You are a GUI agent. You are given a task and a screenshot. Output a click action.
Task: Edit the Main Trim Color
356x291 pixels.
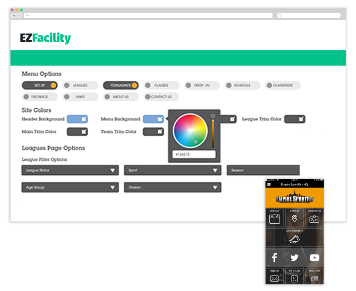(83, 132)
